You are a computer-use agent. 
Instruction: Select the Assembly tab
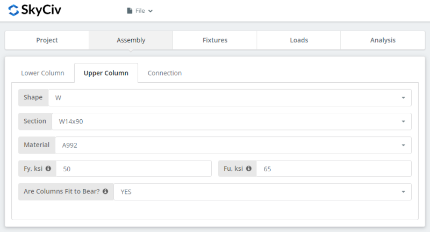tap(131, 40)
